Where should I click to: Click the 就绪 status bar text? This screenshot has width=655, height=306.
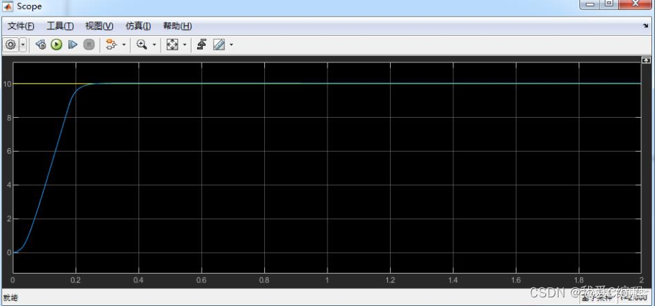(x=11, y=297)
